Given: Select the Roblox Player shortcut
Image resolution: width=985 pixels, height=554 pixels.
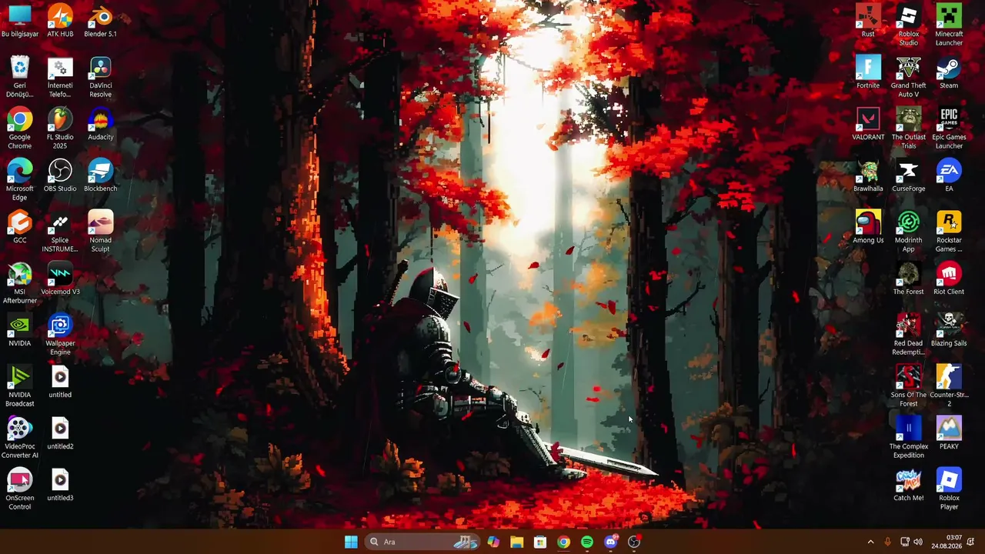Looking at the screenshot, I should [949, 489].
